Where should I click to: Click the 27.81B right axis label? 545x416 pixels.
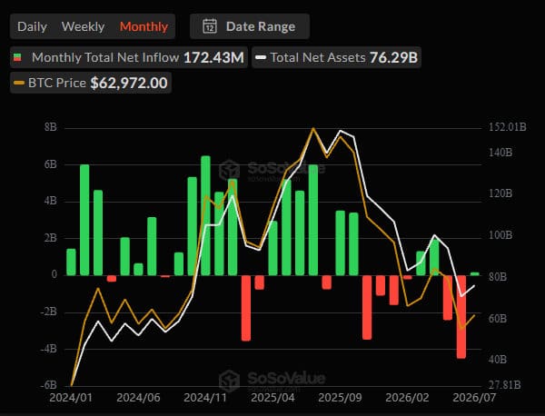505,385
